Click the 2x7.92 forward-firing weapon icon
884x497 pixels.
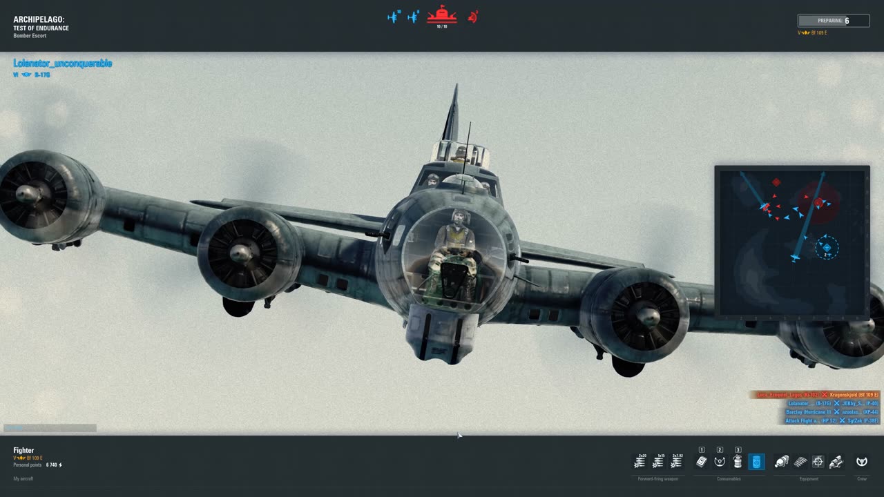click(x=676, y=462)
